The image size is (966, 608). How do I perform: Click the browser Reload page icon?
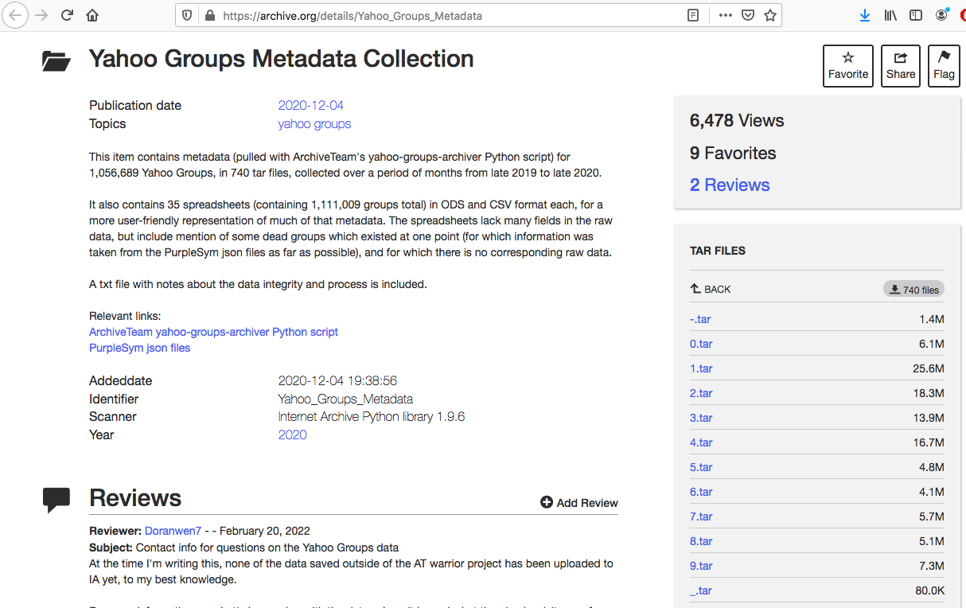tap(67, 15)
